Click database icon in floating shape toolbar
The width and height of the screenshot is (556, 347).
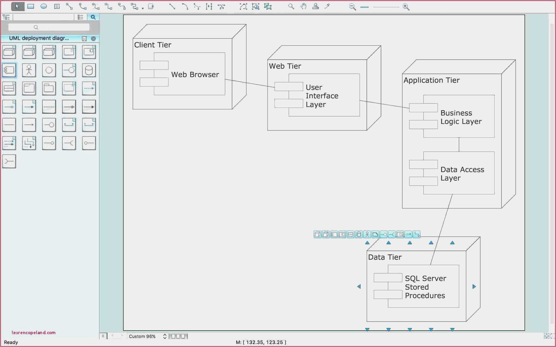click(359, 234)
